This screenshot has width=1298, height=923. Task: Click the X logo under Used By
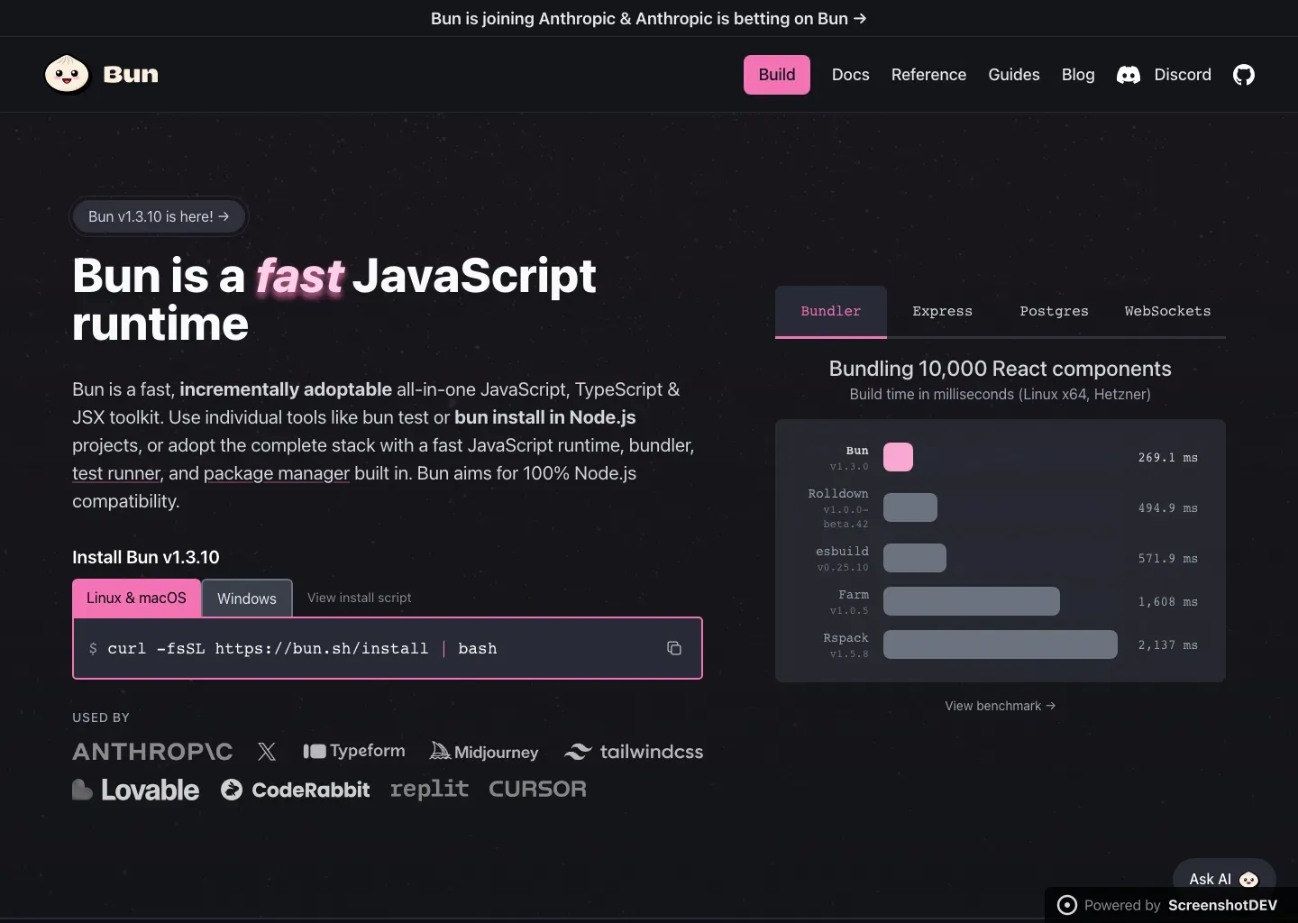point(267,752)
